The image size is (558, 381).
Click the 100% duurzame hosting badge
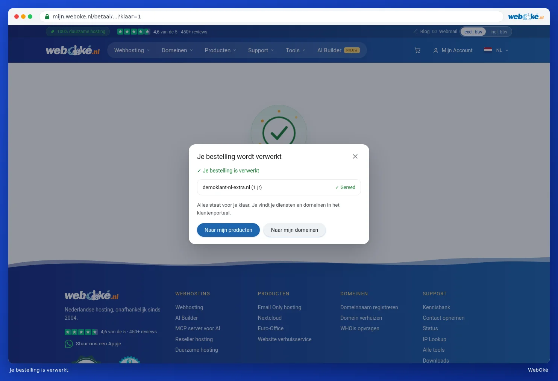(78, 32)
